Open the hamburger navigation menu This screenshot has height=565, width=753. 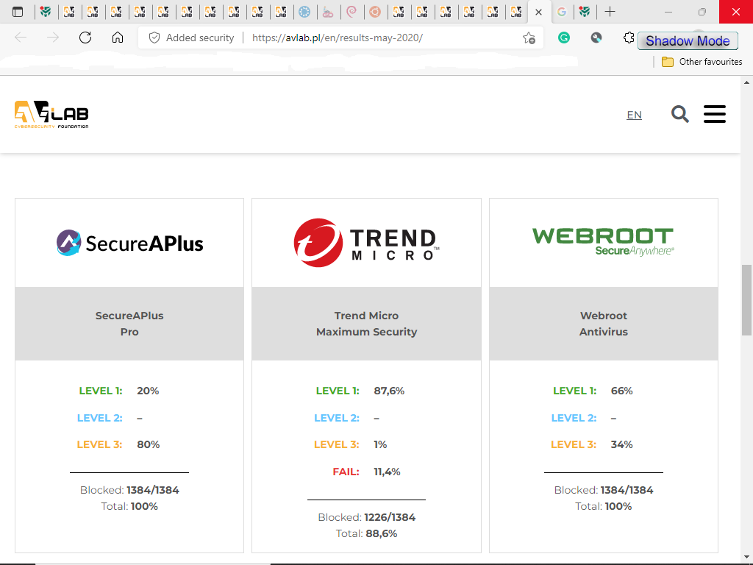click(x=715, y=114)
